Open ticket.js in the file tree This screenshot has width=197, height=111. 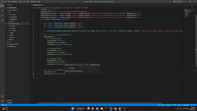(x=13, y=26)
